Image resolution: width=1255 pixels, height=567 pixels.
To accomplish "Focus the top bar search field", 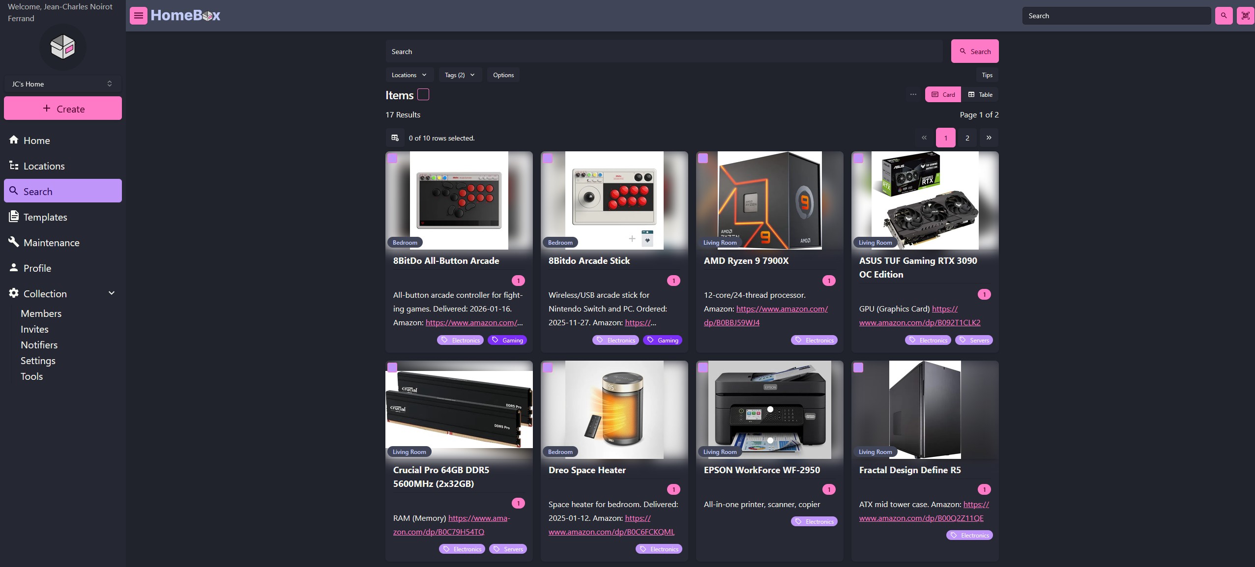I will click(x=1116, y=16).
